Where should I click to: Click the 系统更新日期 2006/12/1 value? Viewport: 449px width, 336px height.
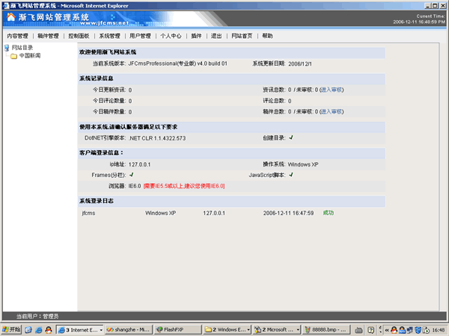click(300, 64)
